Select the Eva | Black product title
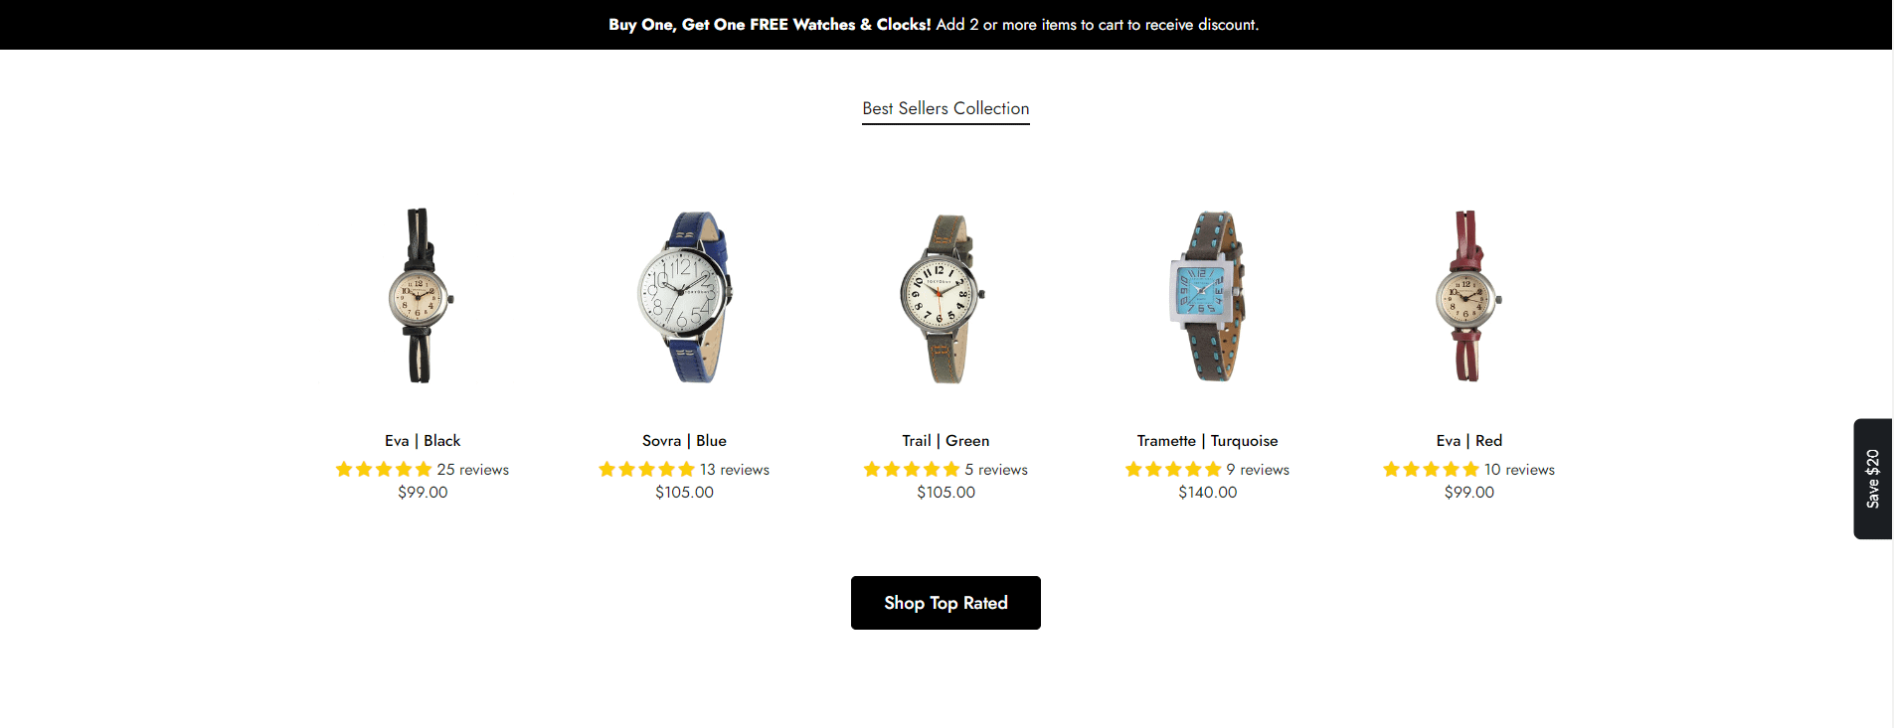This screenshot has height=728, width=1894. pos(423,441)
